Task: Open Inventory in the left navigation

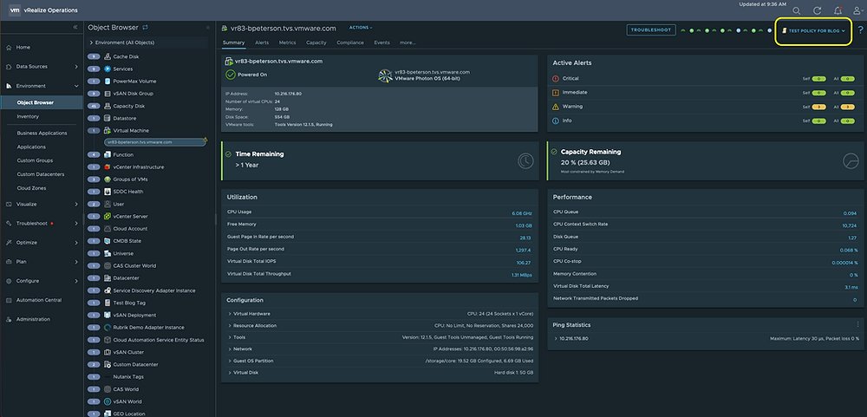Action: [x=28, y=116]
